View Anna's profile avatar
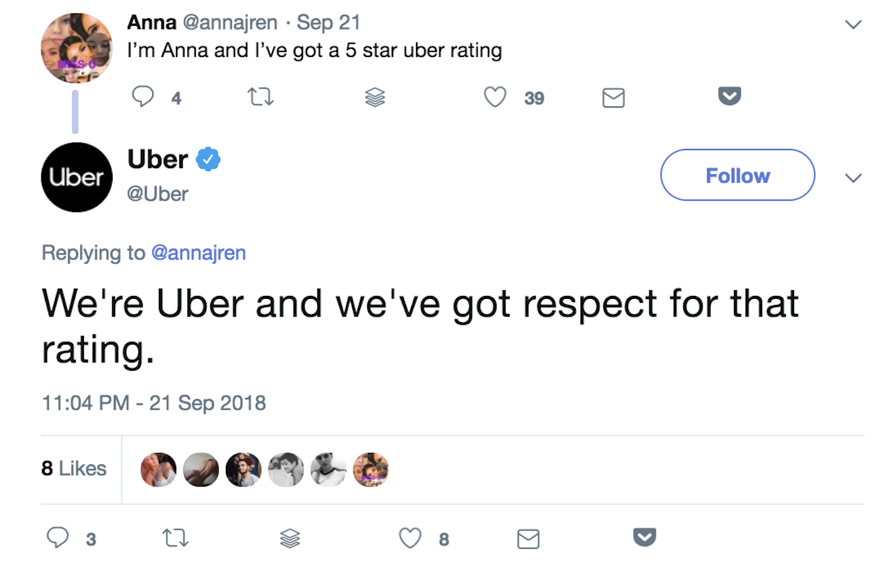The image size is (876, 576). pos(77,48)
